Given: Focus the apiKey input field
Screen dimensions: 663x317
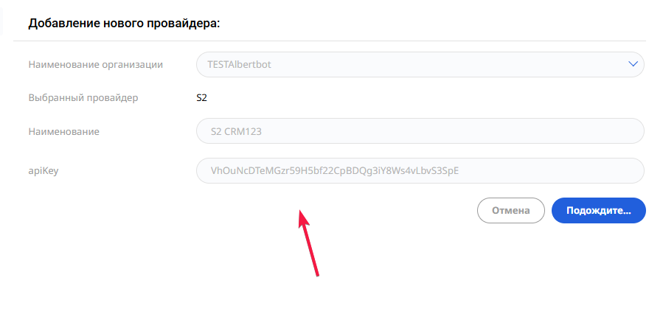Looking at the screenshot, I should coord(420,171).
